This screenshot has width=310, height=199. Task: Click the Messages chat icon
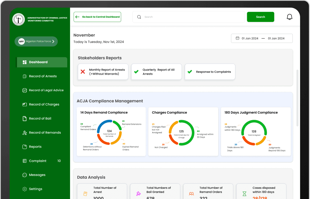click(x=25, y=175)
